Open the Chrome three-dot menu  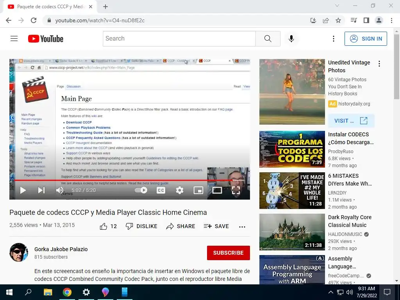click(x=391, y=20)
